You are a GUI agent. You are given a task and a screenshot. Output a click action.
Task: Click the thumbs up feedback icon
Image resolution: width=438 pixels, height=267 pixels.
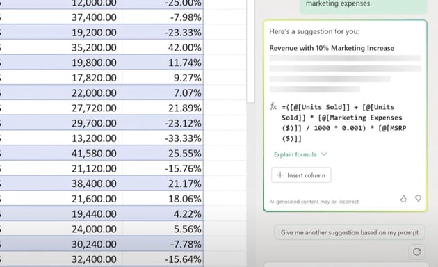[x=403, y=199]
